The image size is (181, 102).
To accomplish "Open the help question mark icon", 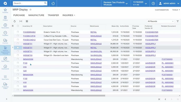I will click(153, 3).
